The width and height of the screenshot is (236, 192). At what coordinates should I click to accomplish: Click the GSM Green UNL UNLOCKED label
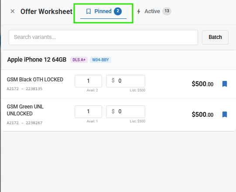(x=25, y=110)
